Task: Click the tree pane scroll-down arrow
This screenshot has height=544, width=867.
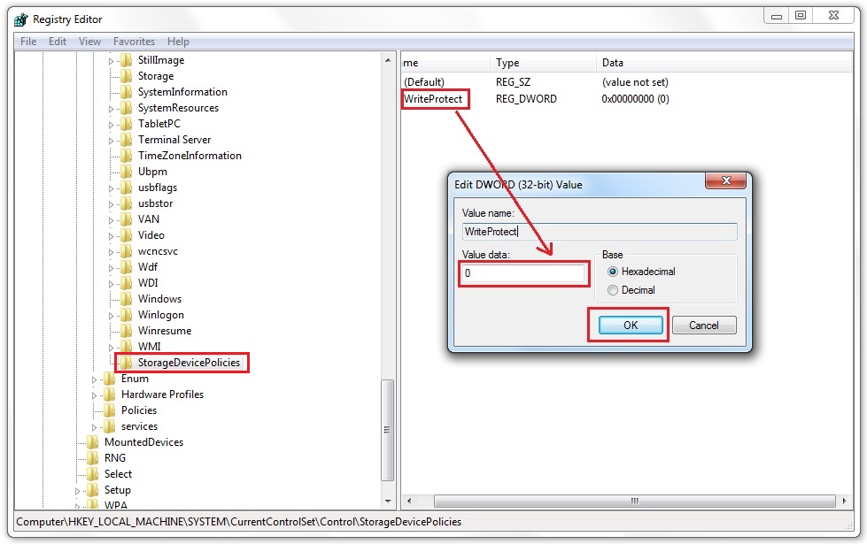Action: click(388, 502)
